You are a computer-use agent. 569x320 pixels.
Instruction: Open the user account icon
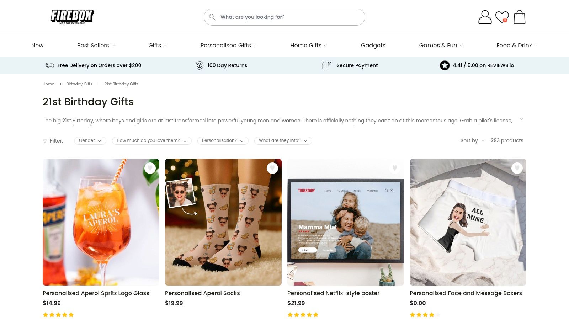485,17
